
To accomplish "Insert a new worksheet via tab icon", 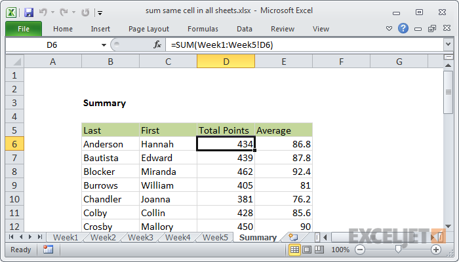I will 293,237.
